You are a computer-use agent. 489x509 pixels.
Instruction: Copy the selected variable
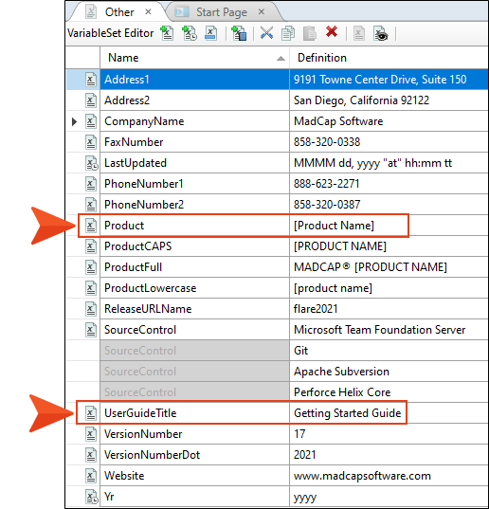[288, 33]
